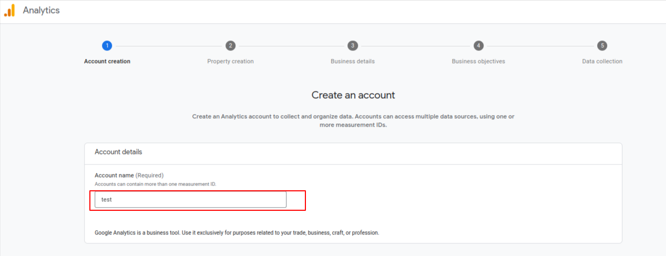
Task: Click the "Create an account" heading
Action: pos(353,95)
